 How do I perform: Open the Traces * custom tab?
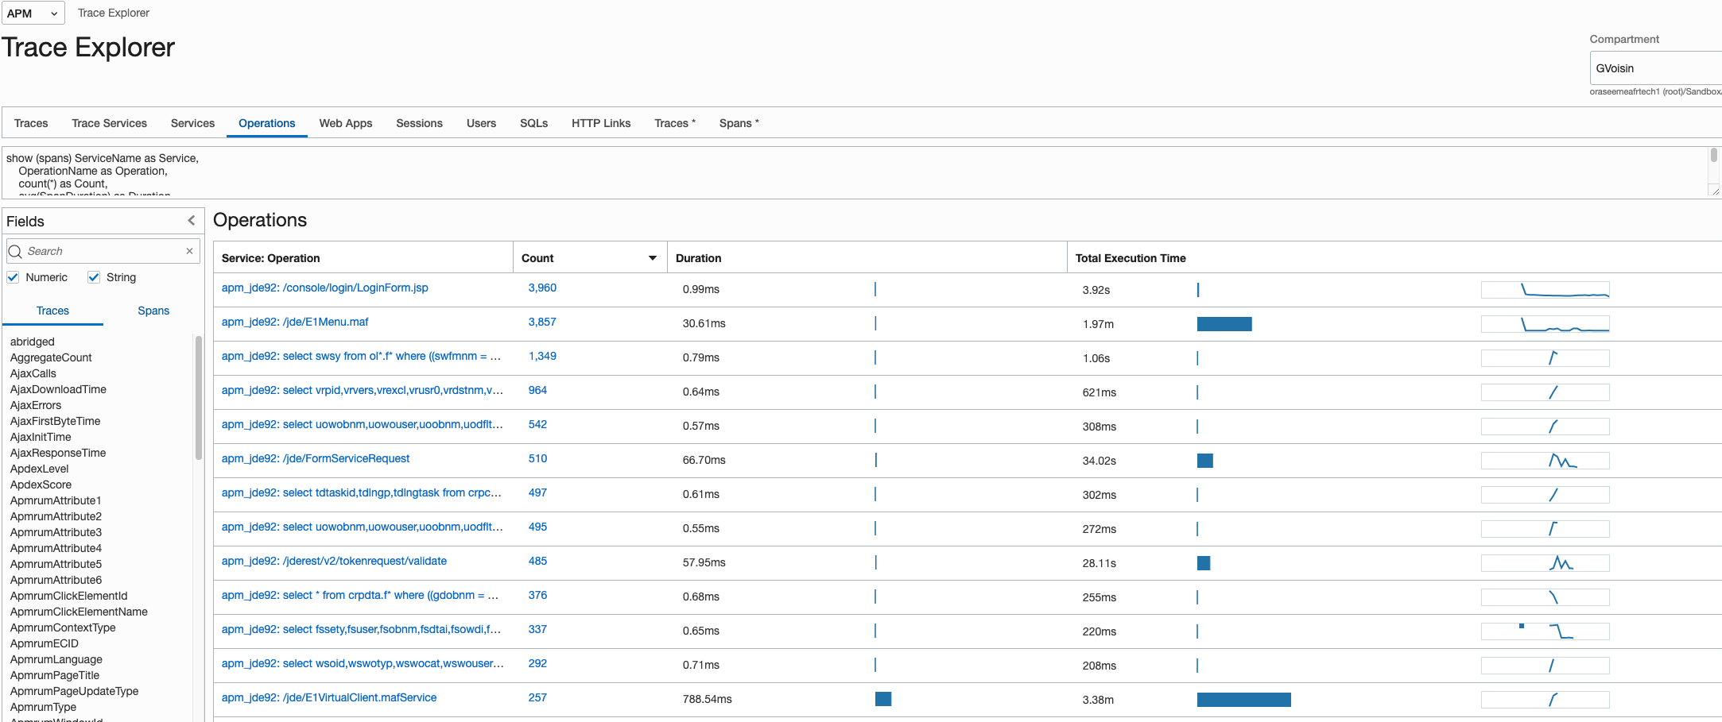tap(675, 123)
